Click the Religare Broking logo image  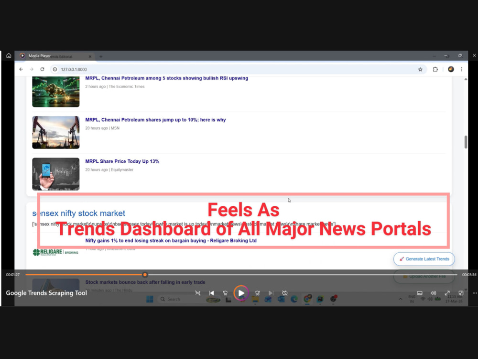tap(55, 252)
